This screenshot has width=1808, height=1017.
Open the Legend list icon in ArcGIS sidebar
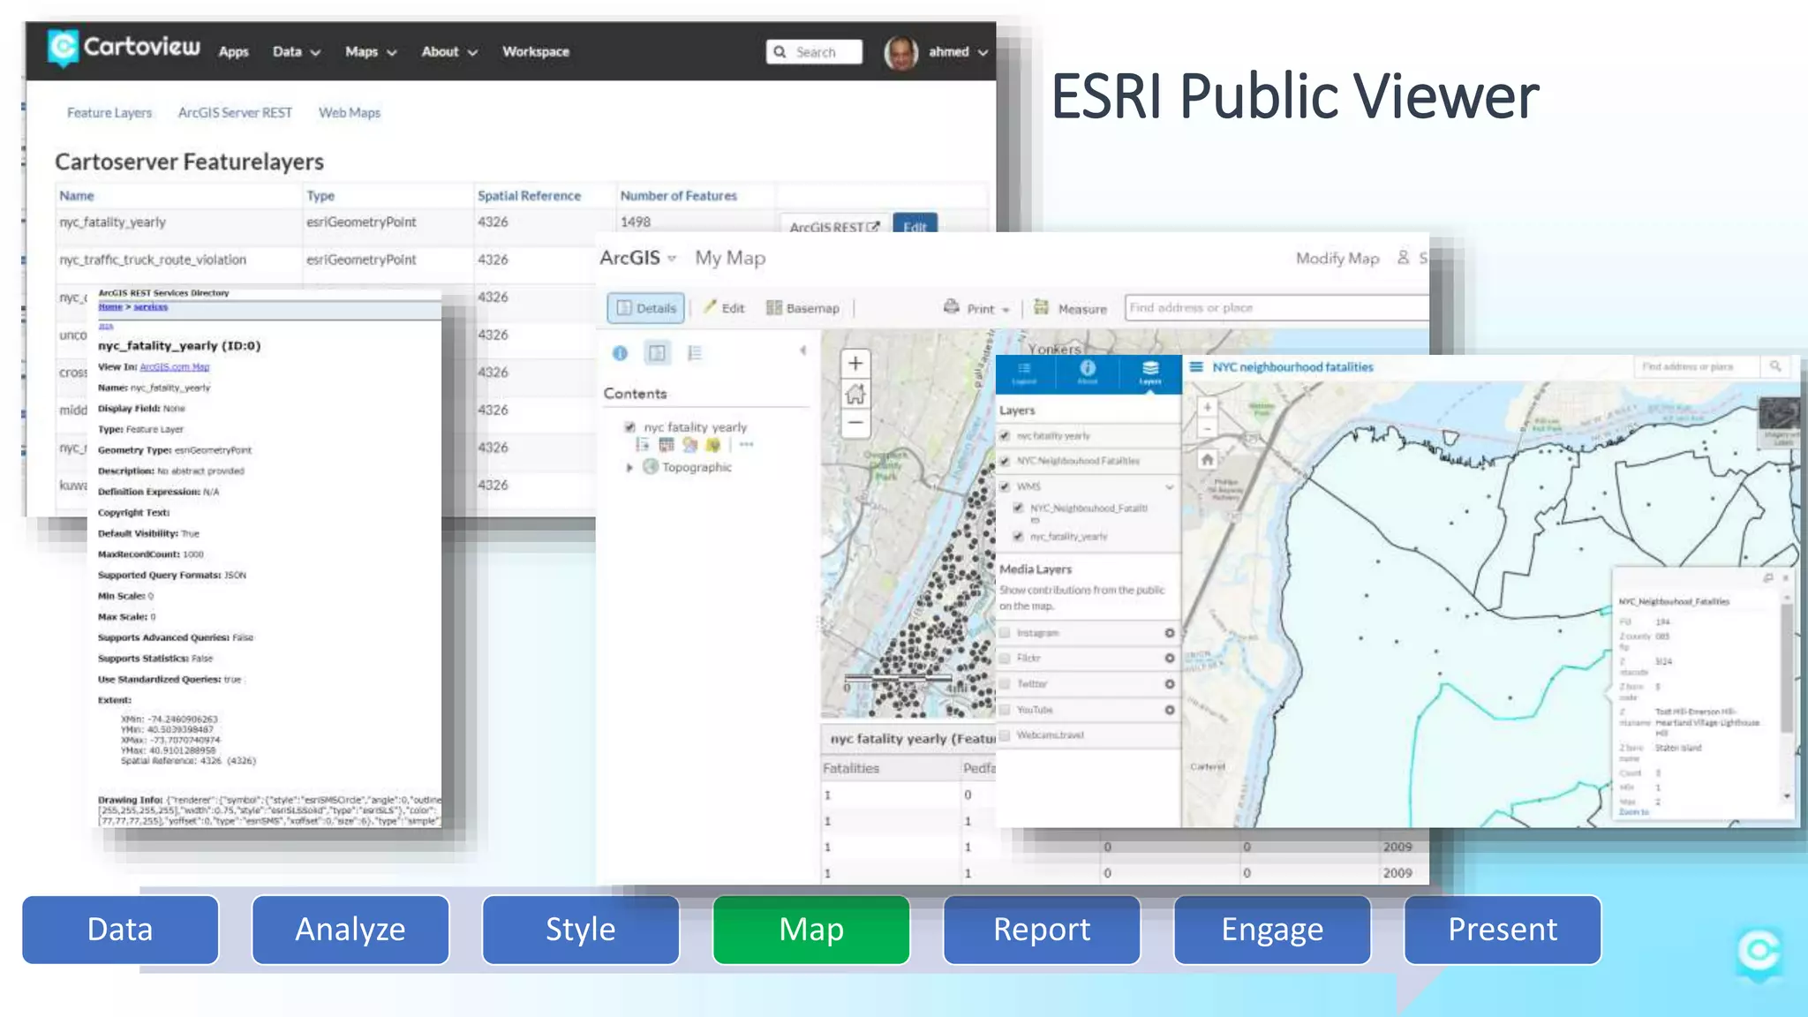click(695, 353)
